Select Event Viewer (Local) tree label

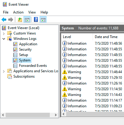click(24, 28)
